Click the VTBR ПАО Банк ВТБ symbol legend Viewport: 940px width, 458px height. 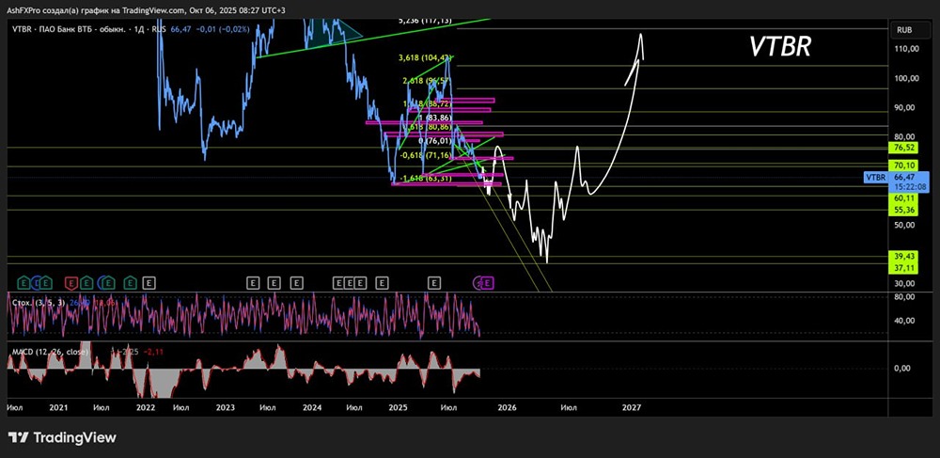coord(67,28)
